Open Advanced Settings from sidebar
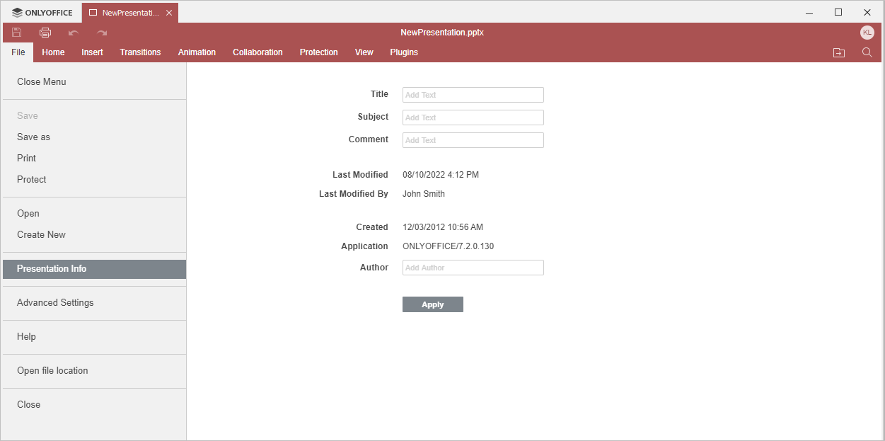 click(x=94, y=303)
